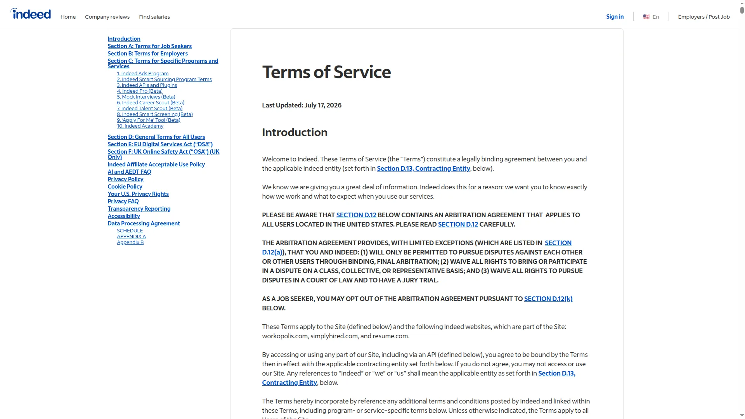This screenshot has width=745, height=419.
Task: Open Indeed Affiliate Acceptable Use Policy
Action: click(156, 164)
